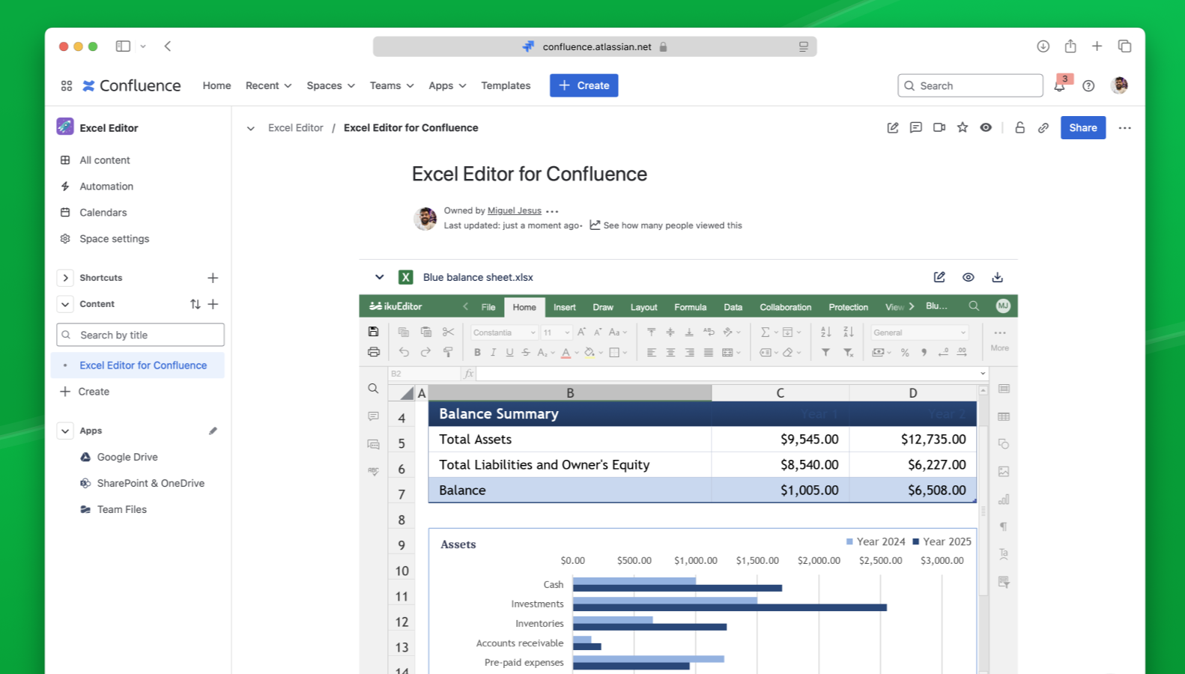Click the blue Share button
Screen dimensions: 1185x674
pos(1082,128)
